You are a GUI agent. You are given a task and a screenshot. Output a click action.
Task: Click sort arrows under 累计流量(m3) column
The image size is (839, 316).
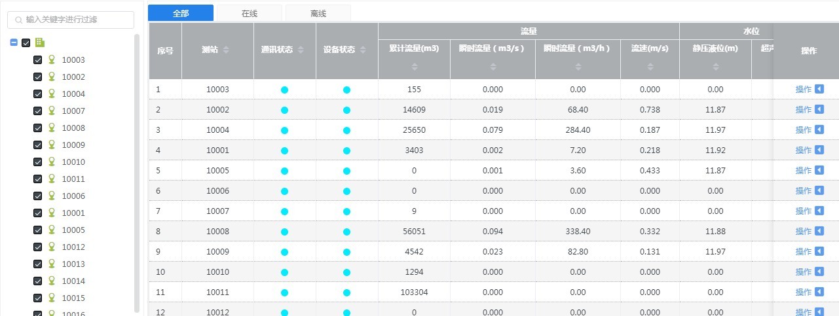tap(414, 67)
